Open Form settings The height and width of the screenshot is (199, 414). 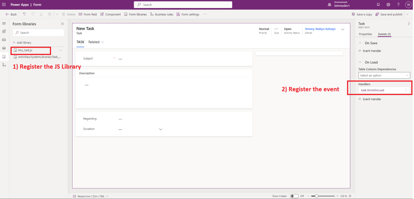188,14
